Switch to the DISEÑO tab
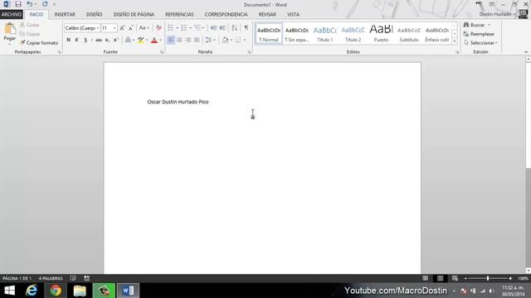The image size is (531, 298). pyautogui.click(x=94, y=15)
